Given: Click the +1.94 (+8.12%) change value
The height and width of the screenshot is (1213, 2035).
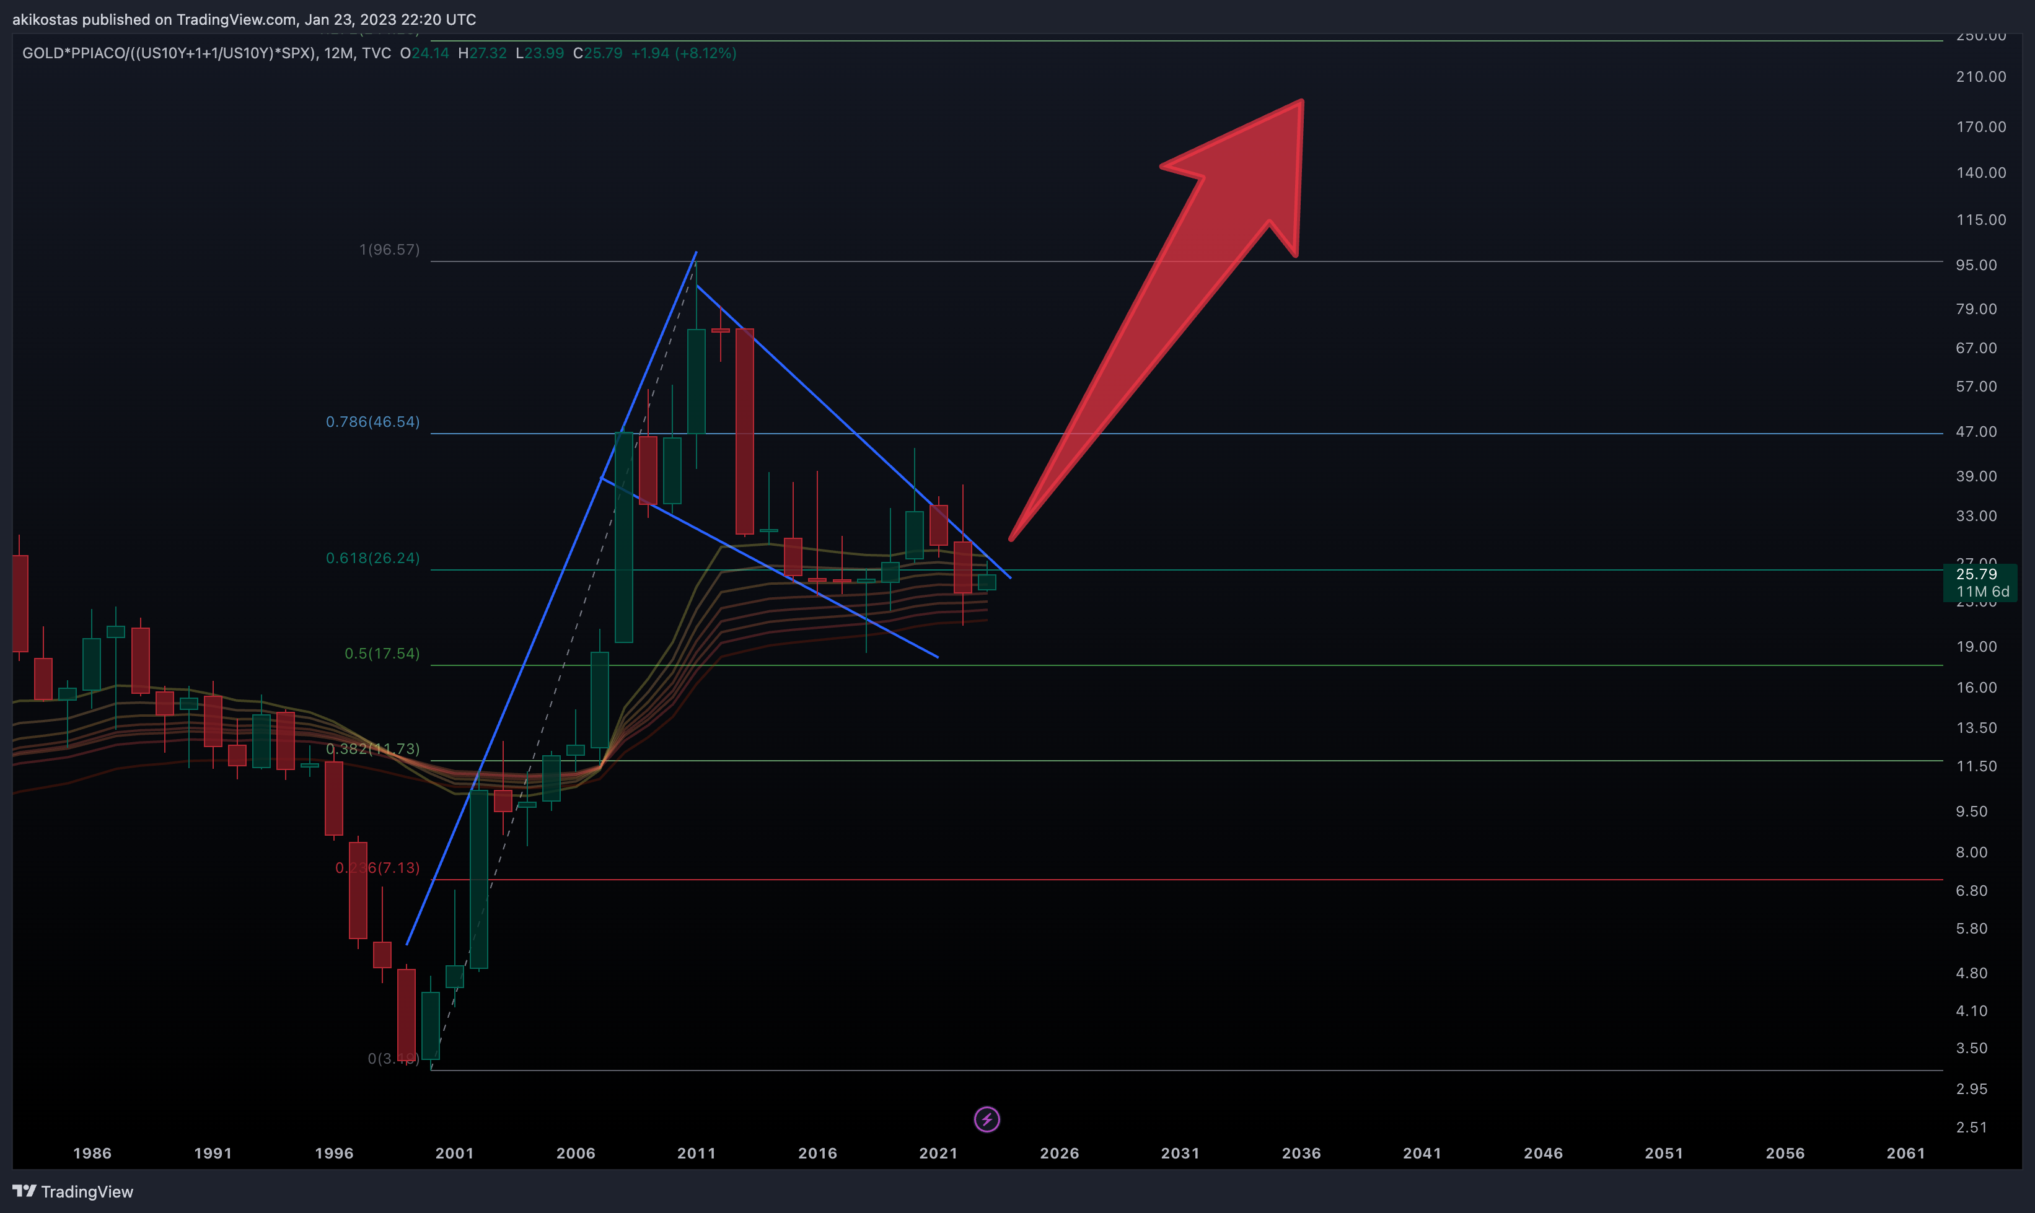Looking at the screenshot, I should pos(683,53).
